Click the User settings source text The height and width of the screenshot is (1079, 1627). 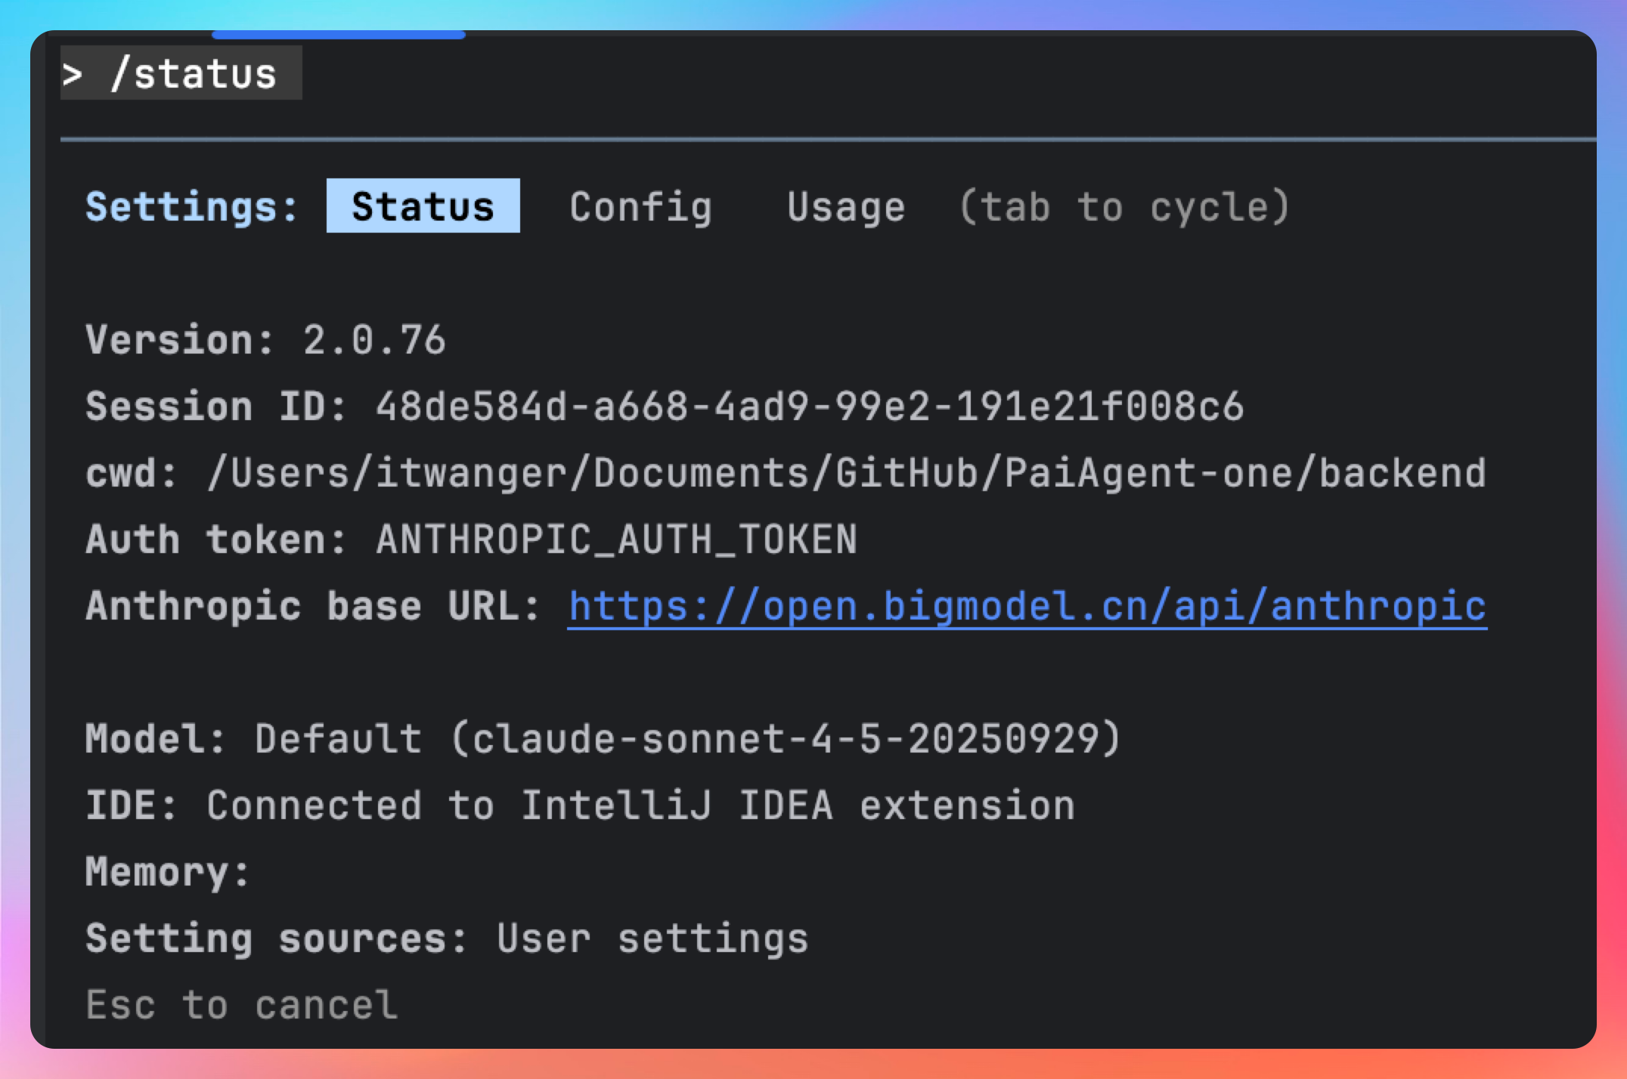pos(652,938)
